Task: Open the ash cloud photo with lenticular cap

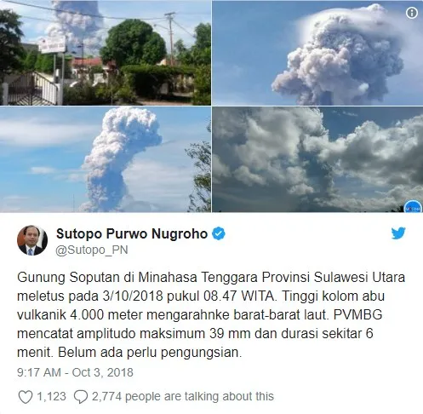Action: pyautogui.click(x=317, y=53)
